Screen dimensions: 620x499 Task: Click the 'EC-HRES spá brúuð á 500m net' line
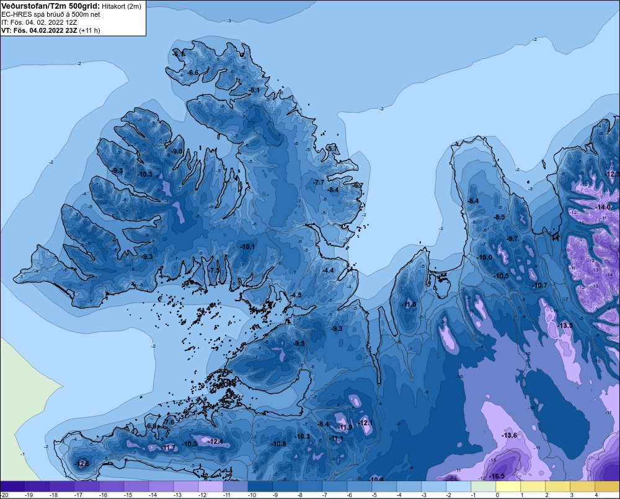[50, 14]
